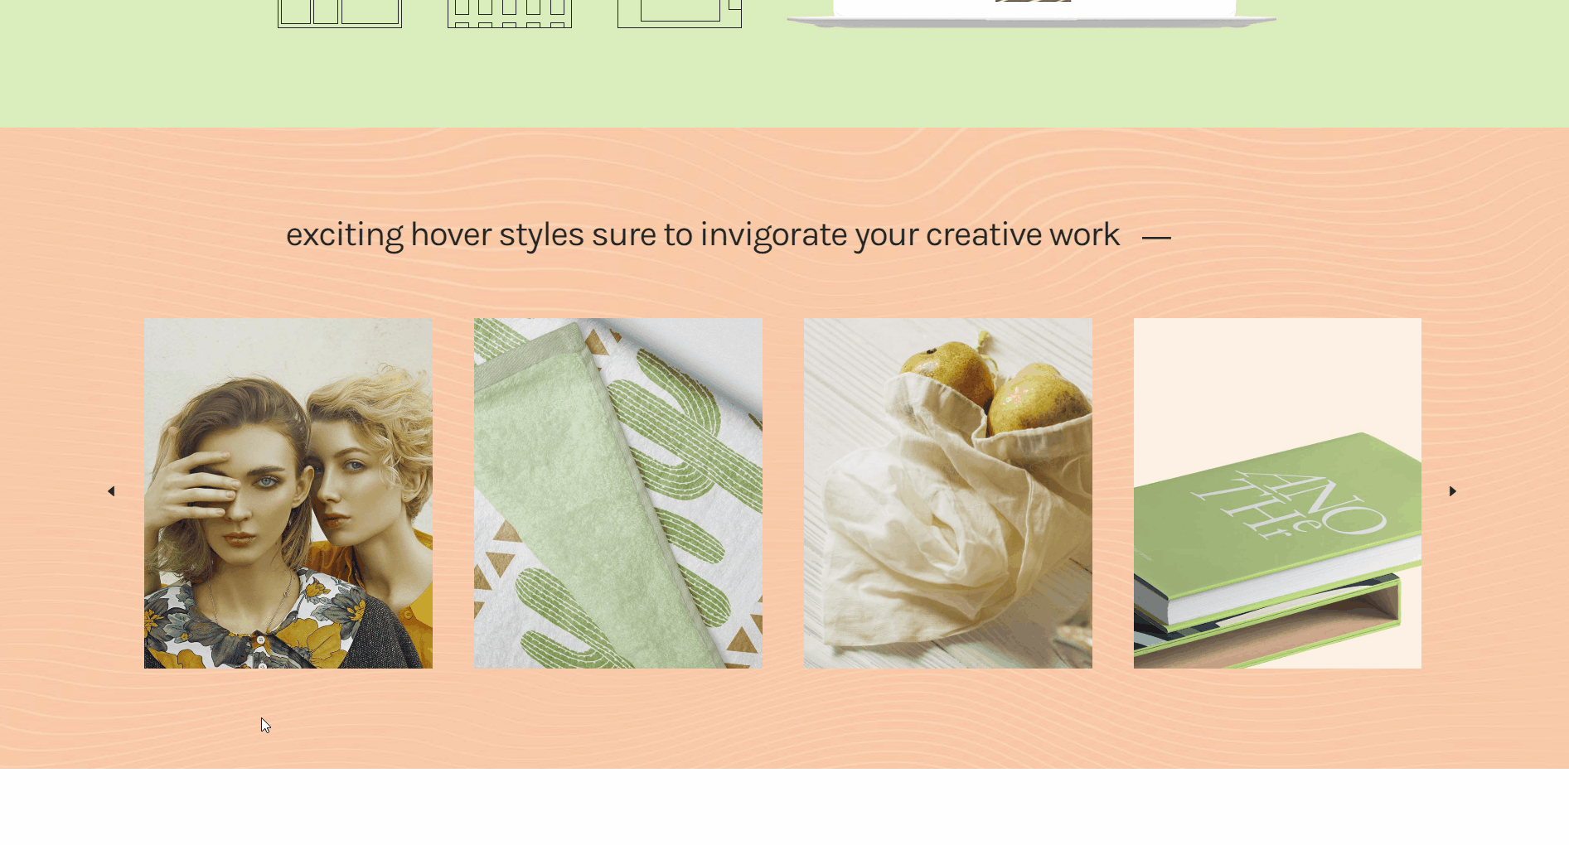Open the two women portrait thumbnail
The image size is (1569, 845).
(x=288, y=493)
